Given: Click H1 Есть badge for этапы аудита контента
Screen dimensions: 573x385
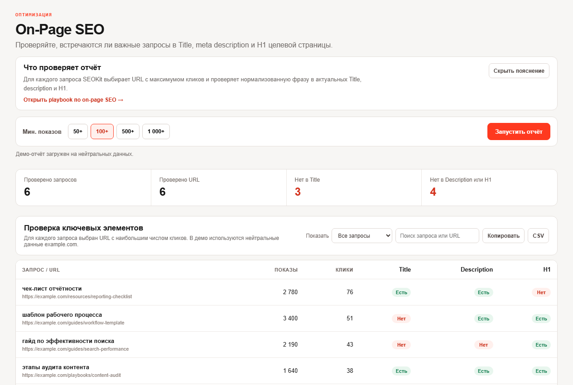Looking at the screenshot, I should 541,371.
